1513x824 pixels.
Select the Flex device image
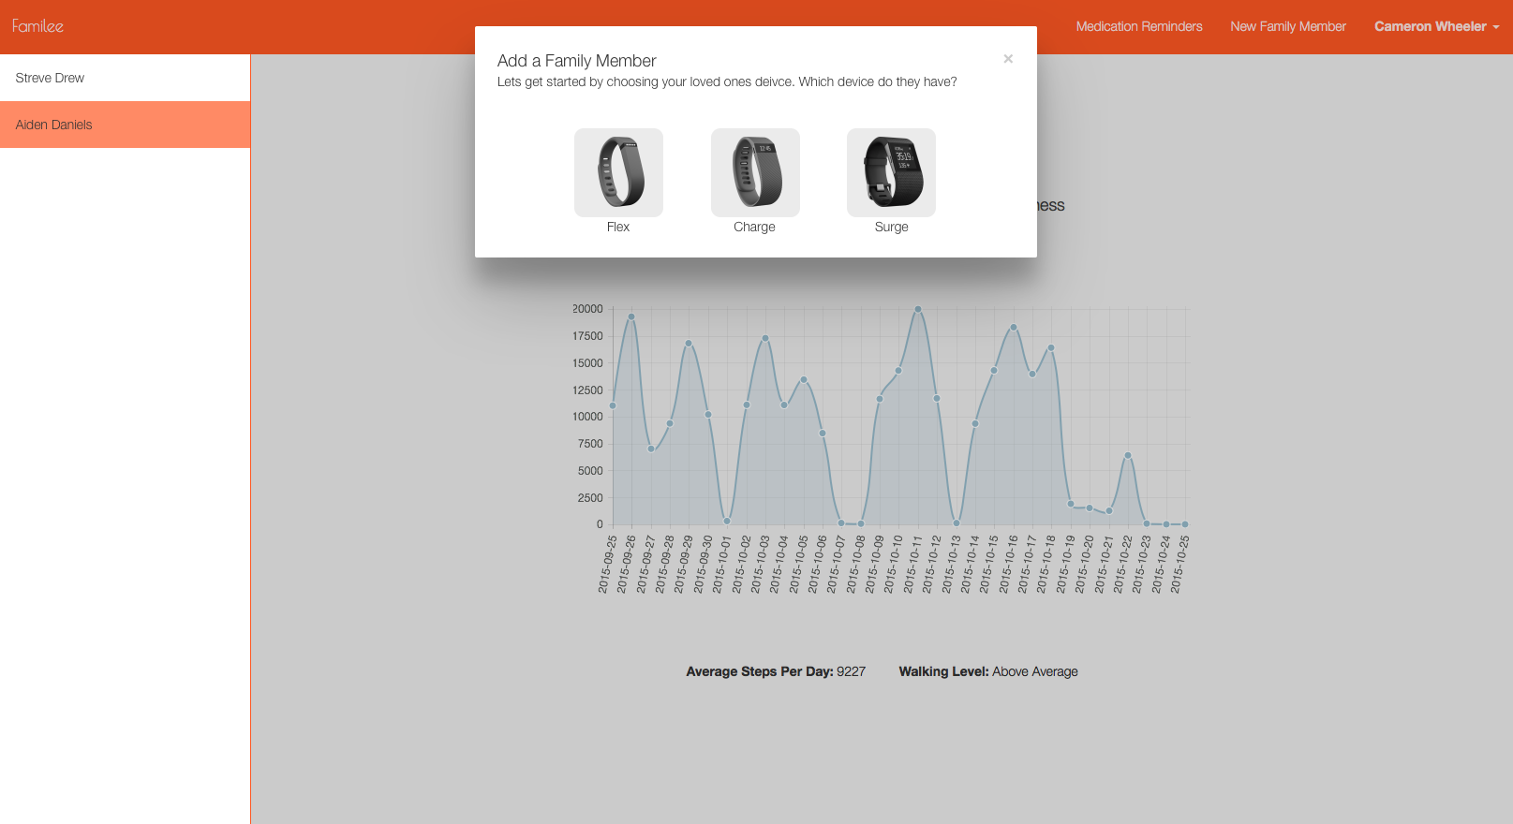(x=618, y=172)
